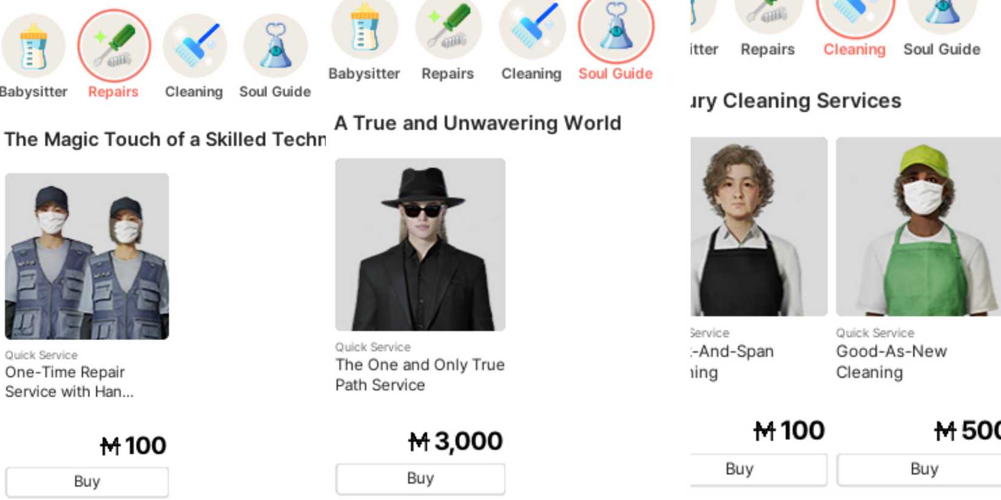Viewport: 1001px width, 500px height.
Task: Choose Cleaning brush icon beside red-circled Soul Guide
Action: [x=531, y=27]
